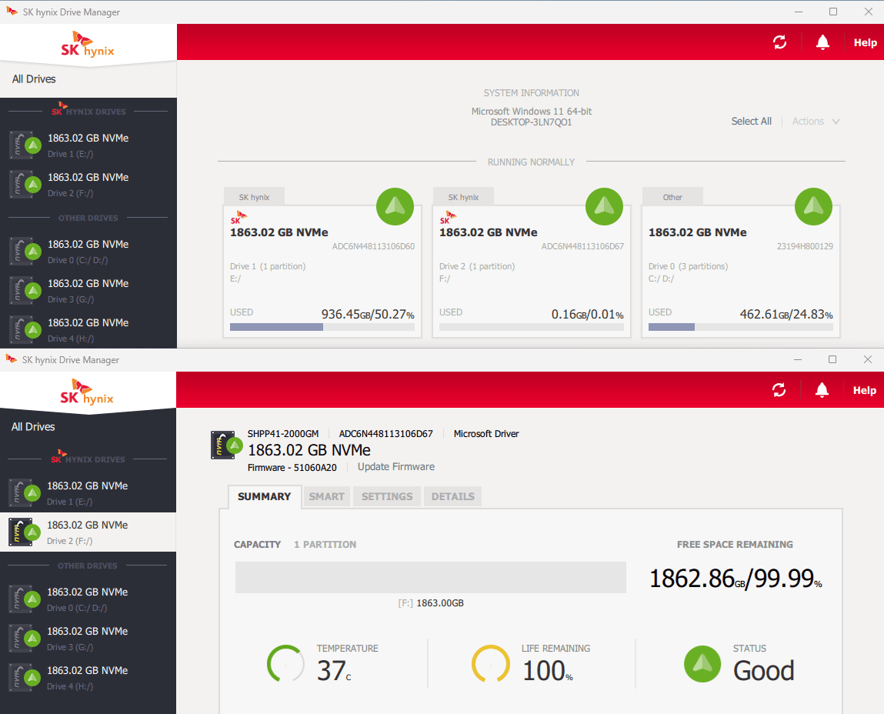The height and width of the screenshot is (714, 884).
Task: Click '[F:] 1863.00GB' partition label
Action: pyautogui.click(x=431, y=603)
